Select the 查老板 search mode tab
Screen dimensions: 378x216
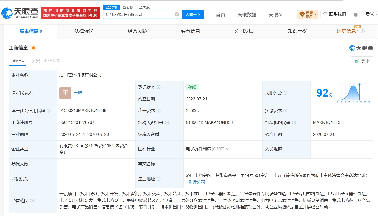pos(128,7)
